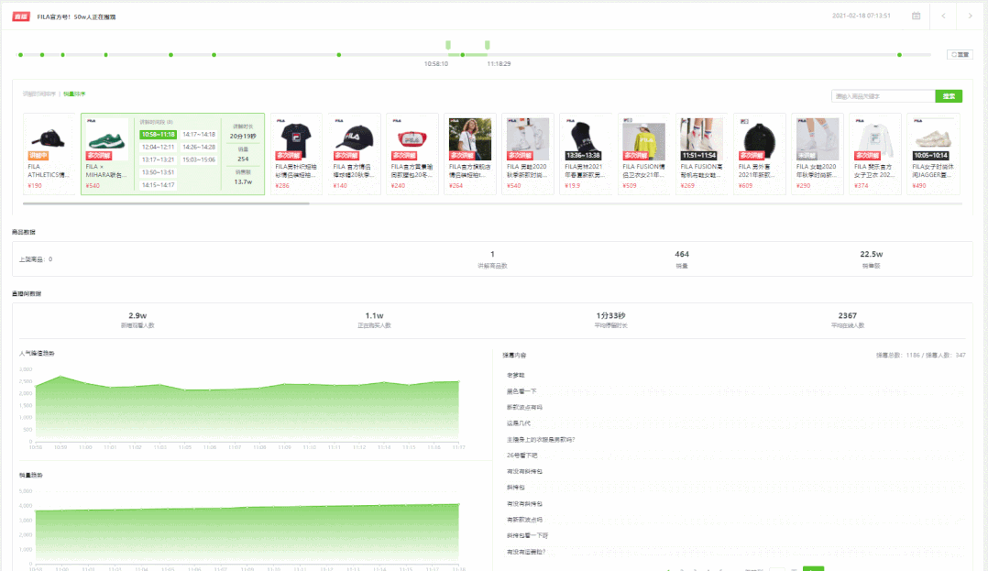The height and width of the screenshot is (571, 988).
Task: Open the yellow FILA FUSION hoodie ¥509
Action: pos(643,153)
